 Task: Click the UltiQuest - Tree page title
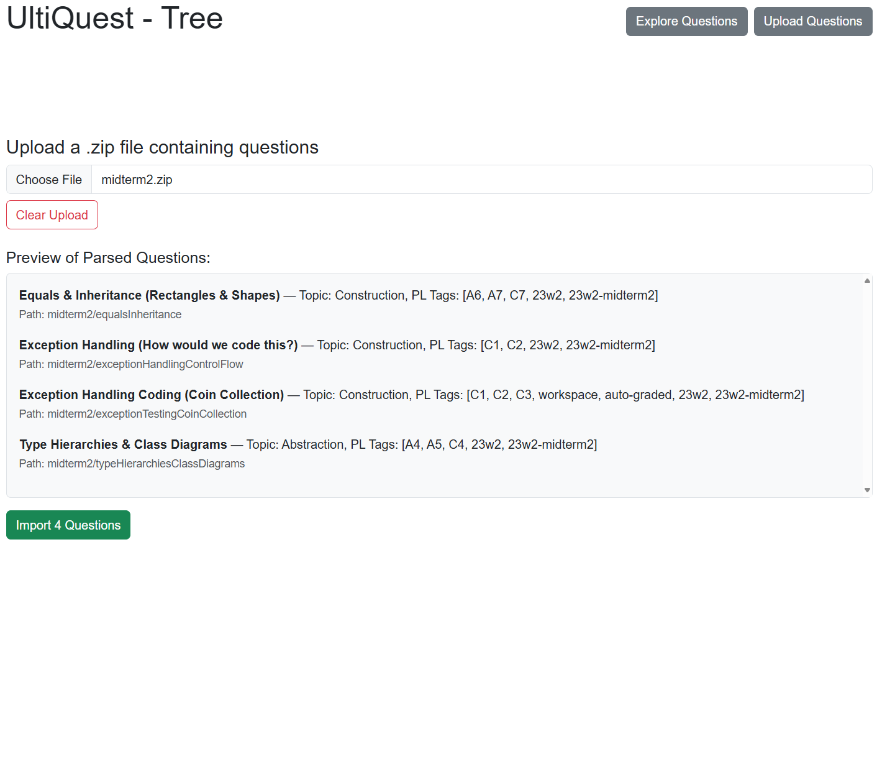[114, 18]
